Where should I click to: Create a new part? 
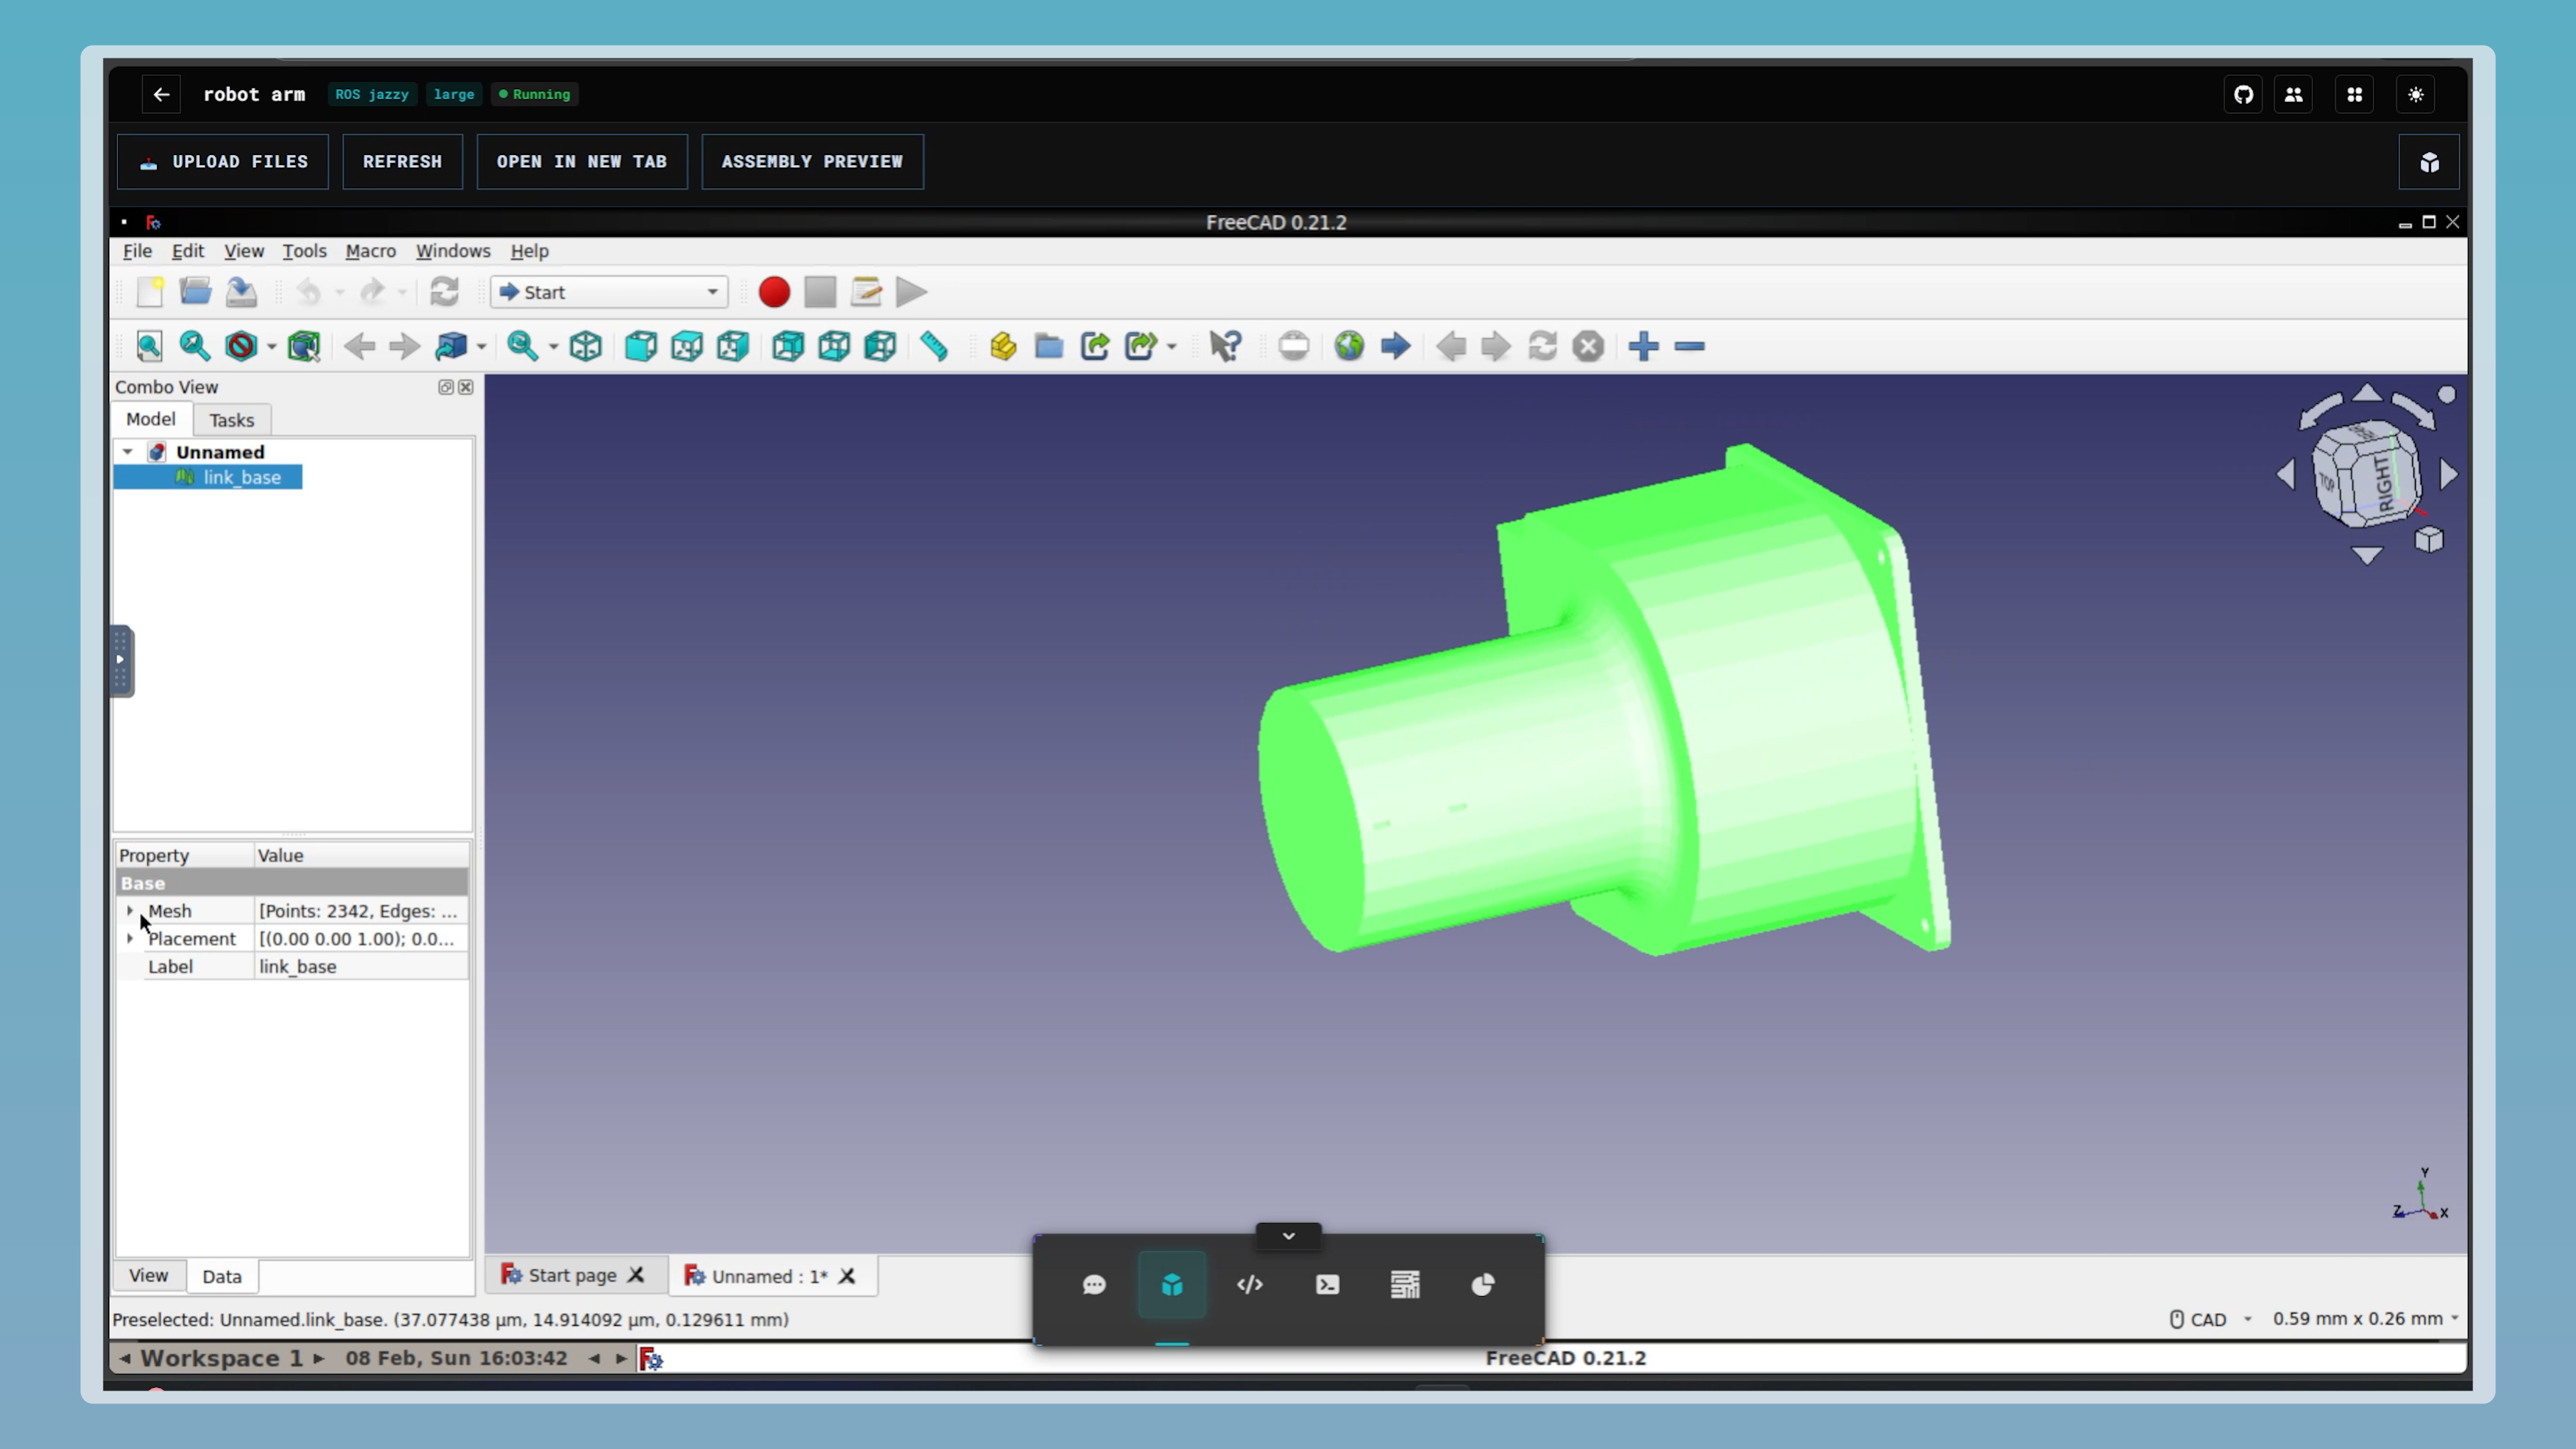tap(1002, 346)
